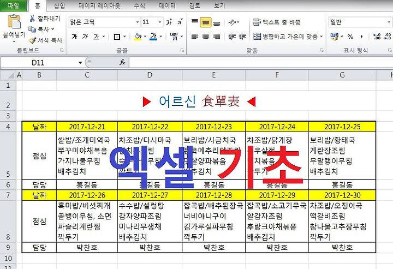Open the underline style dropdown arrow
The height and width of the screenshot is (269, 393).
pos(104,37)
